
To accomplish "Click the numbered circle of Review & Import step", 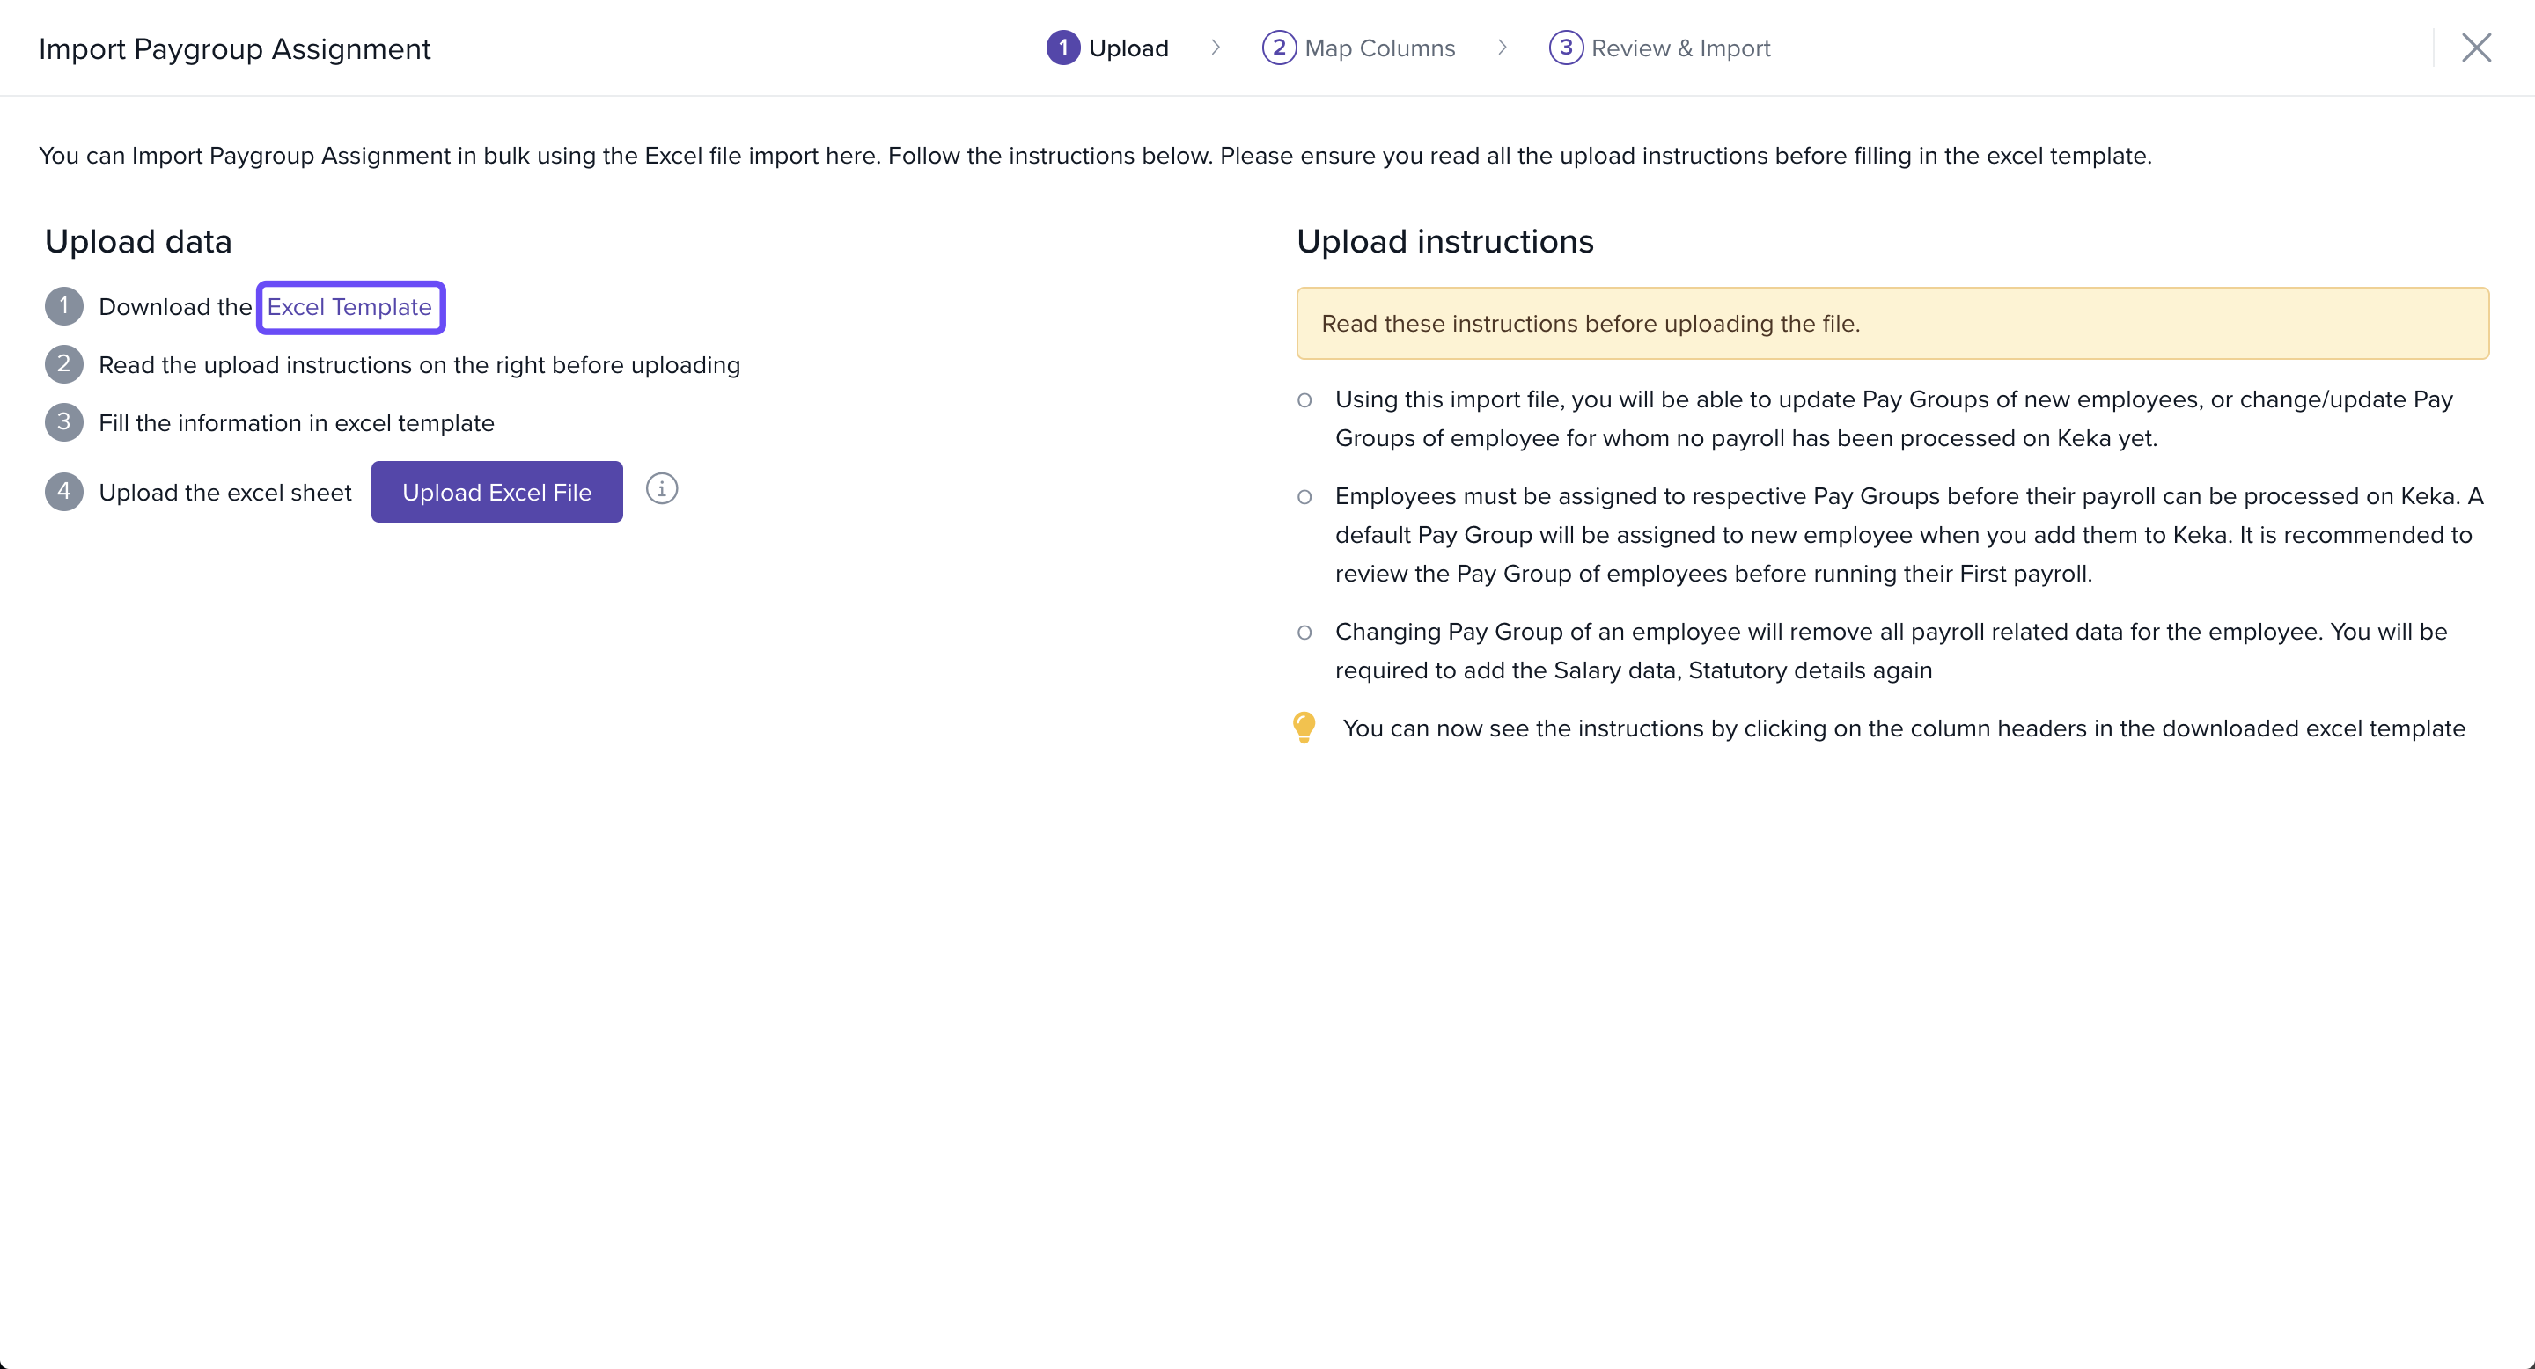I will [x=1565, y=48].
